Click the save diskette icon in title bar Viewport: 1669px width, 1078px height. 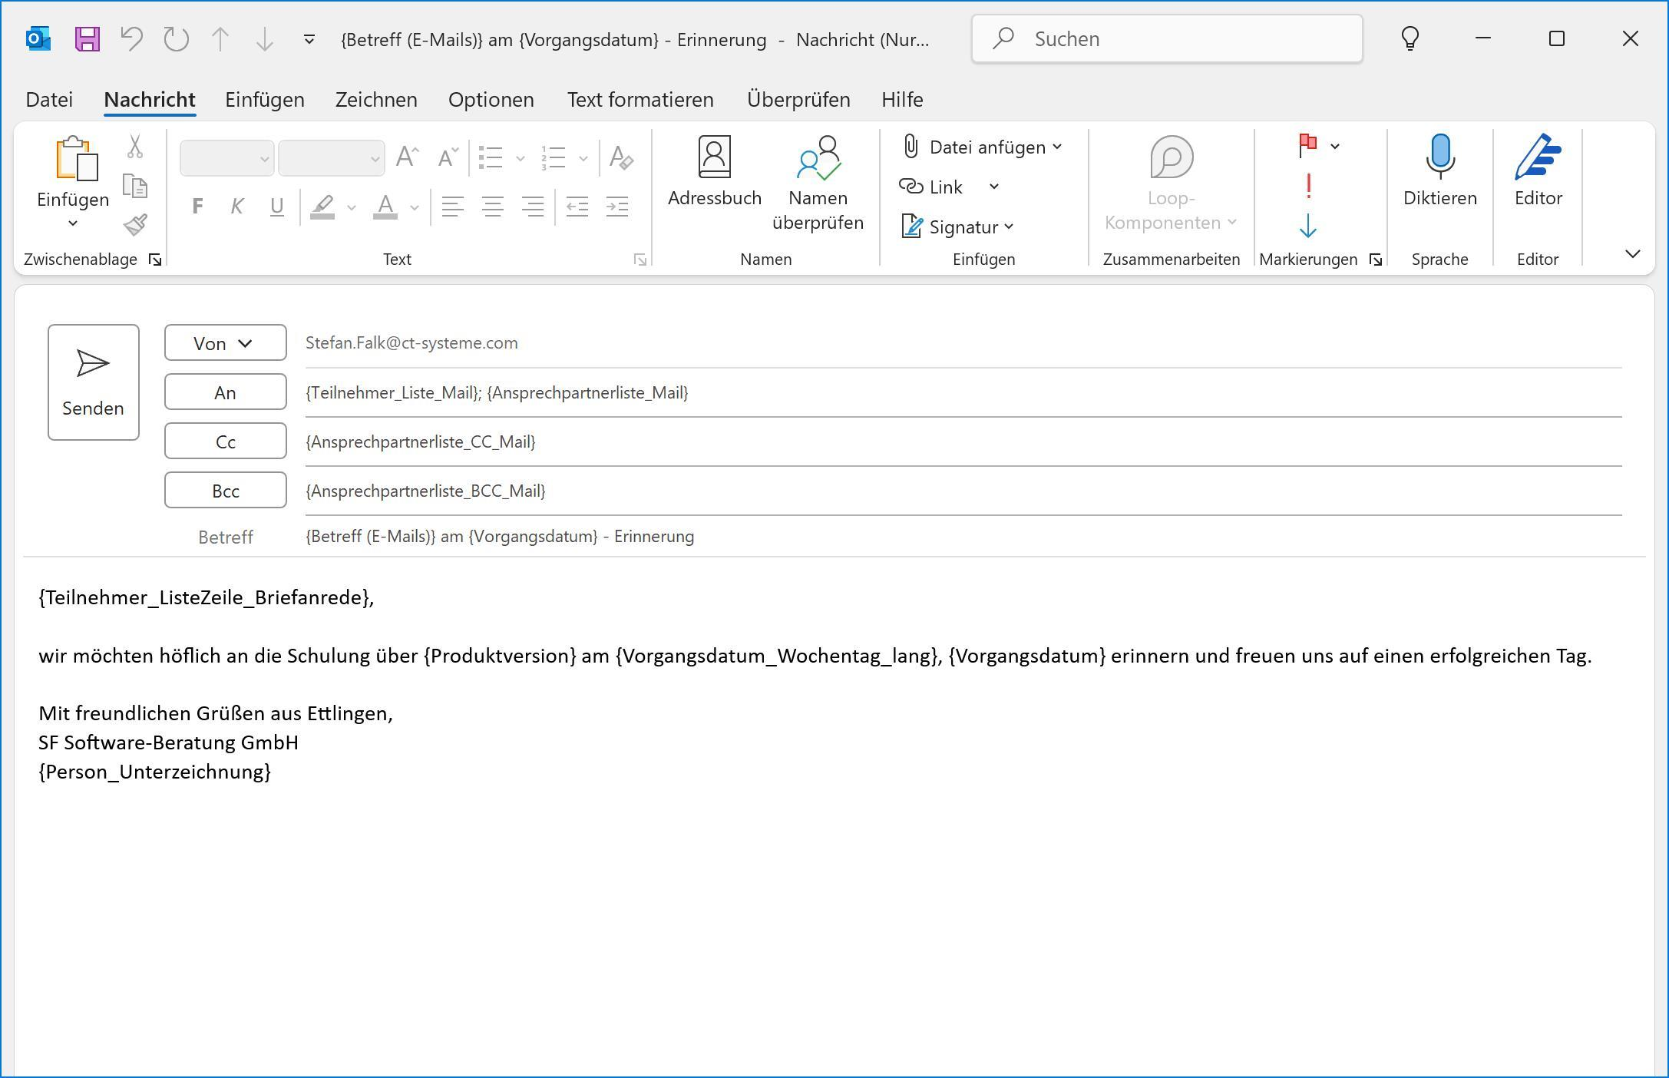pyautogui.click(x=88, y=38)
